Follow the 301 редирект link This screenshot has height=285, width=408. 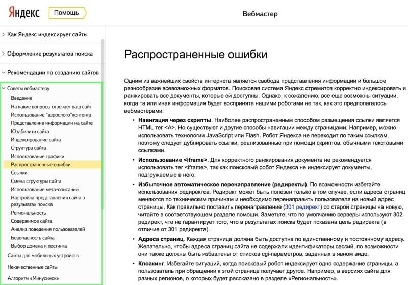tap(303, 208)
